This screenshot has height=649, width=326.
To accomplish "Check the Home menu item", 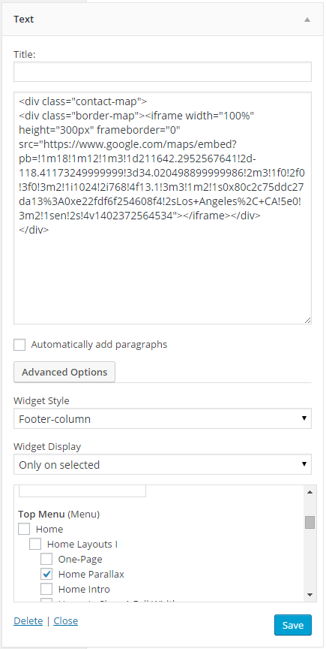I will click(24, 529).
